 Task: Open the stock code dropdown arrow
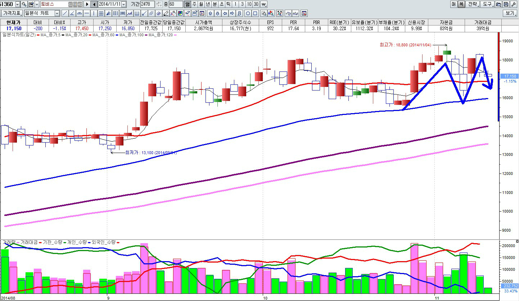coord(18,4)
